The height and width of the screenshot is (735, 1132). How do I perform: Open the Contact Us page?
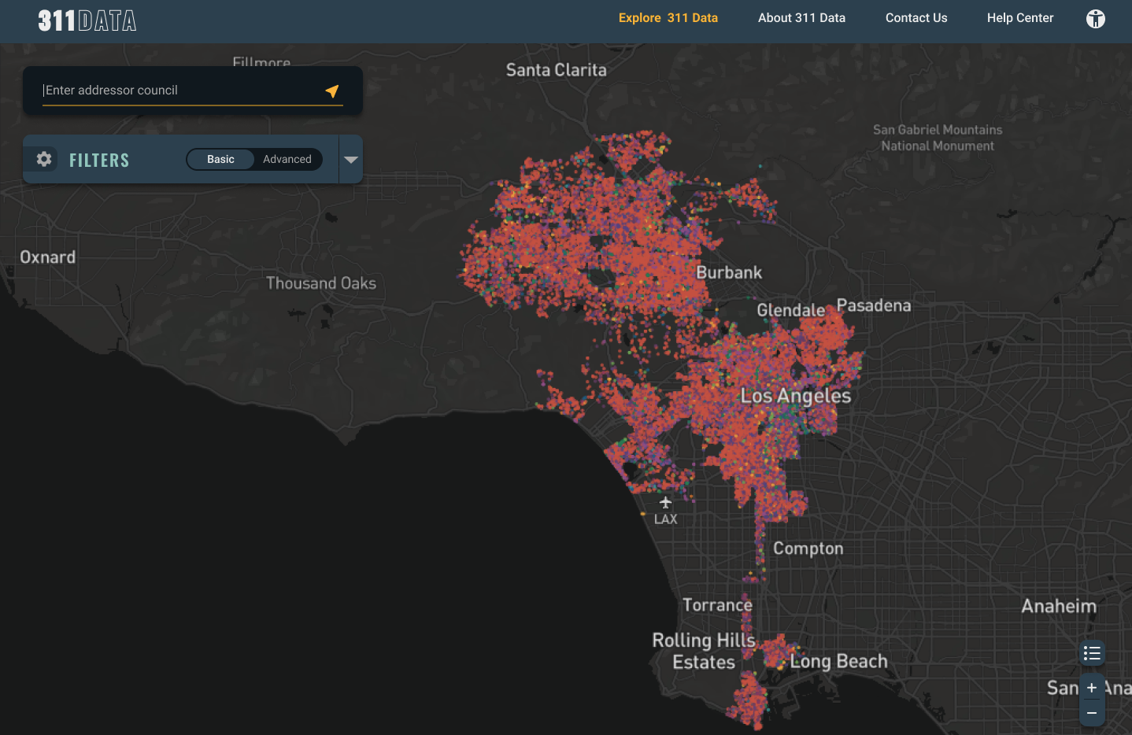916,18
